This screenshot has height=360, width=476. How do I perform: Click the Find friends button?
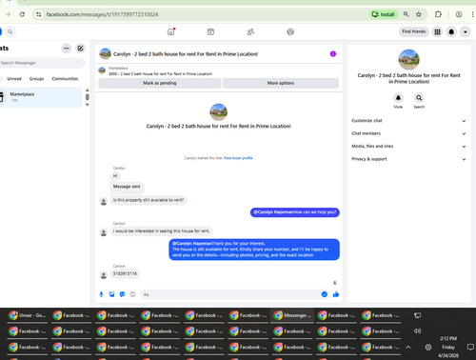coord(414,31)
